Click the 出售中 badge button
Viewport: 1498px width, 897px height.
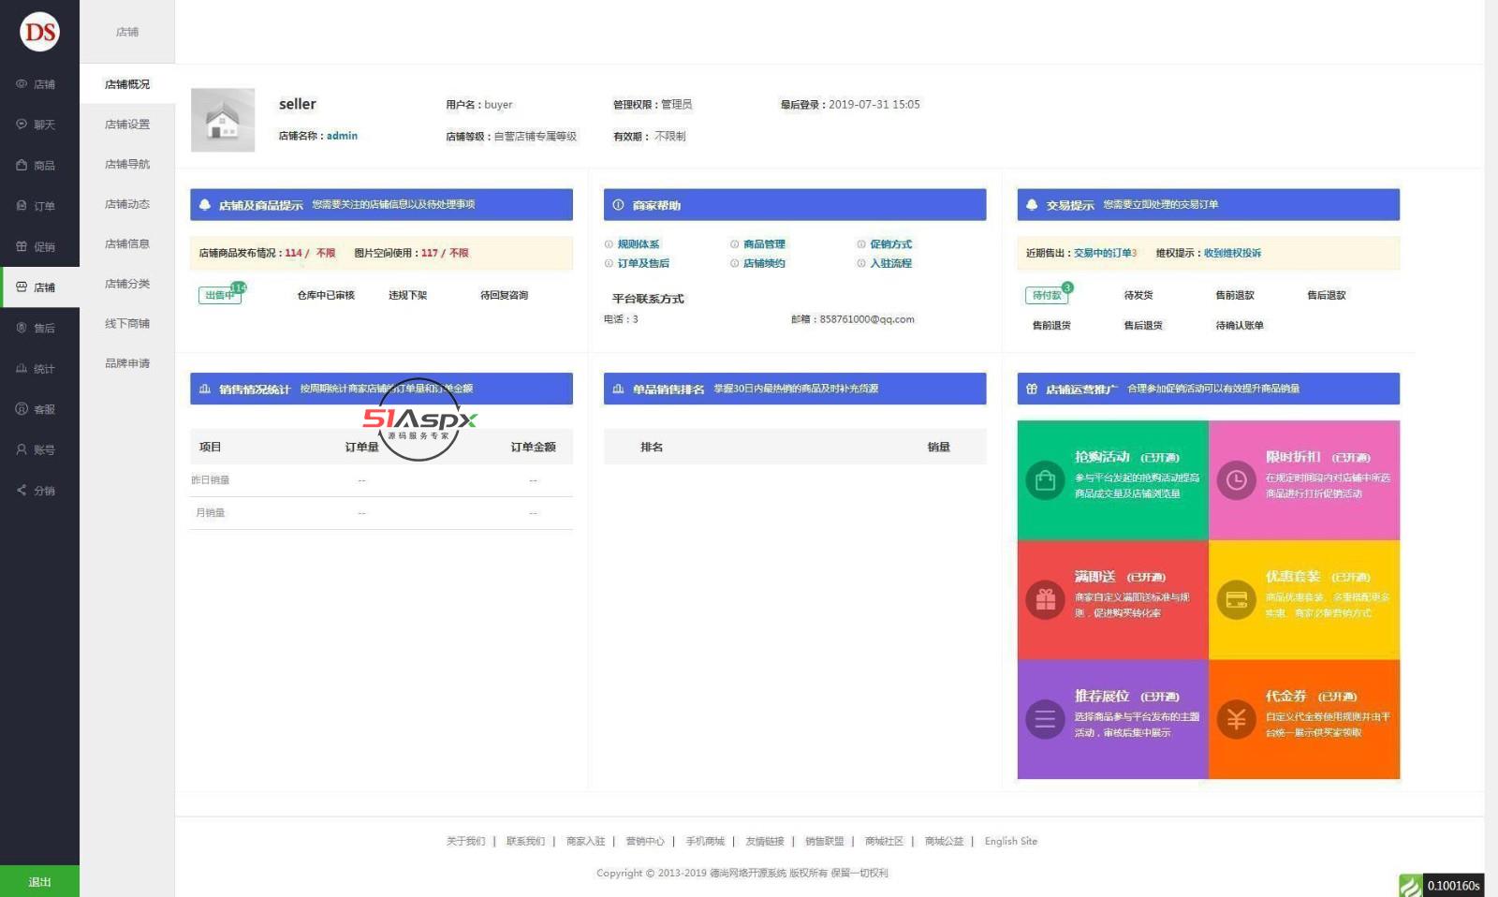(220, 295)
